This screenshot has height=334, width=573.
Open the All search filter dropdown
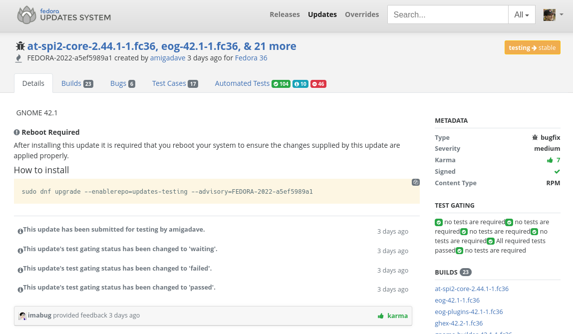(522, 14)
